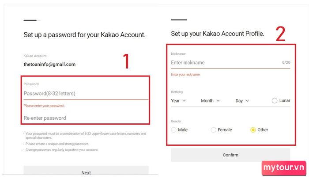Select Male as gender

point(173,130)
